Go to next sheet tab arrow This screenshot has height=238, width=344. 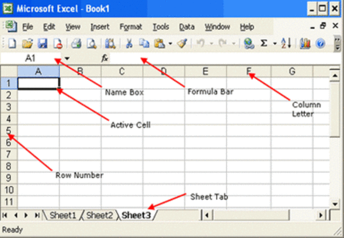pyautogui.click(x=26, y=215)
